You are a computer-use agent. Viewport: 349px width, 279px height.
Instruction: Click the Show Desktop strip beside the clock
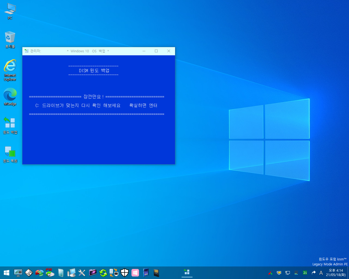(x=348, y=273)
